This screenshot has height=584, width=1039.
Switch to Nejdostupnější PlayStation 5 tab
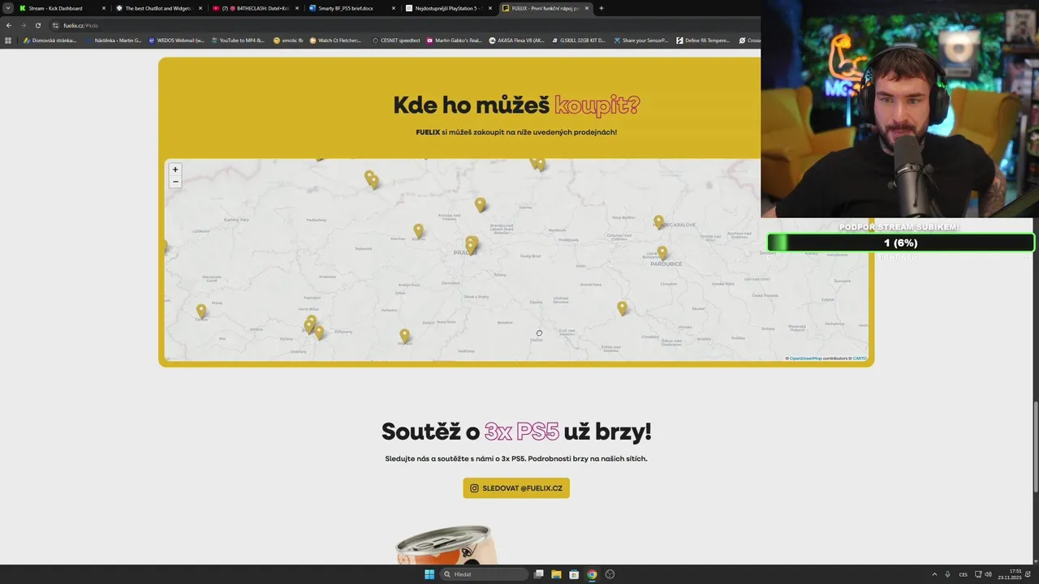coord(449,8)
